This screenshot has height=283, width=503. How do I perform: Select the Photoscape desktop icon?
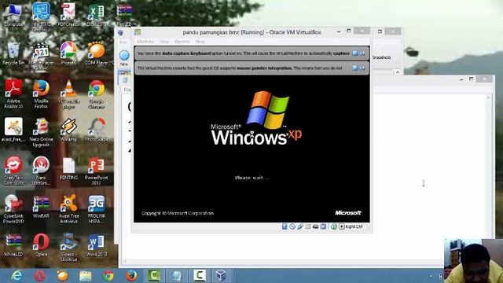97,130
